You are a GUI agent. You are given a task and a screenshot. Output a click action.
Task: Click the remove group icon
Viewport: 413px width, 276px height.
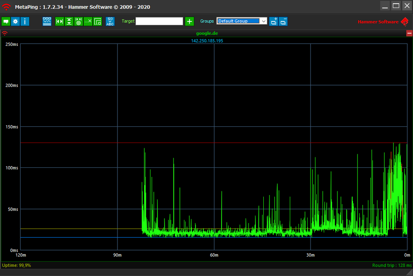click(283, 21)
